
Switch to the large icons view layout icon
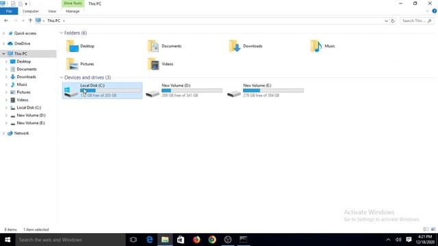[433, 230]
